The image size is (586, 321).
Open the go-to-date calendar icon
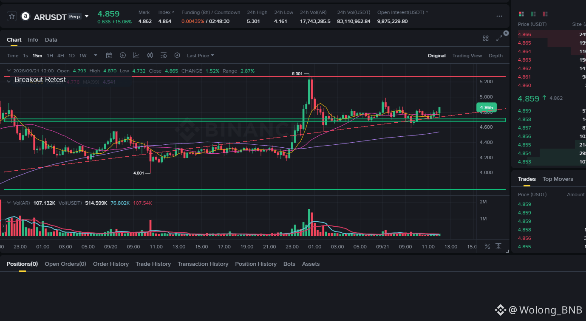pos(109,56)
